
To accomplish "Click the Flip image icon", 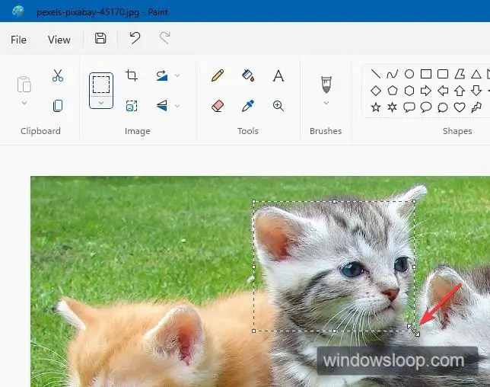I will coord(162,106).
